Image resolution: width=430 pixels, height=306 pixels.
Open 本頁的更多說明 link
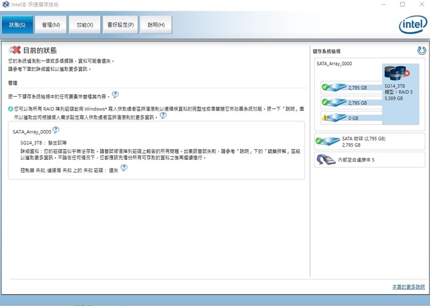click(x=408, y=287)
